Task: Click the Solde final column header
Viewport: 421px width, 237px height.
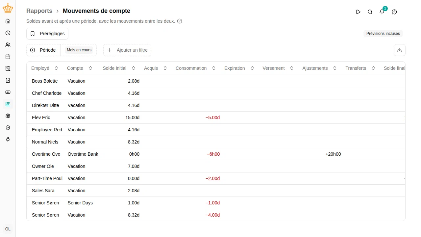Action: [394, 68]
